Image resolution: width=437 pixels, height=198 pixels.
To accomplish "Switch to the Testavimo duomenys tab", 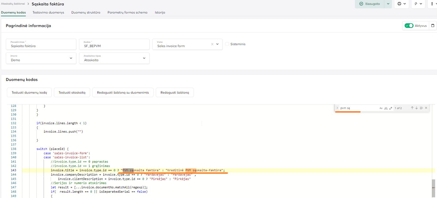I will pos(48,13).
